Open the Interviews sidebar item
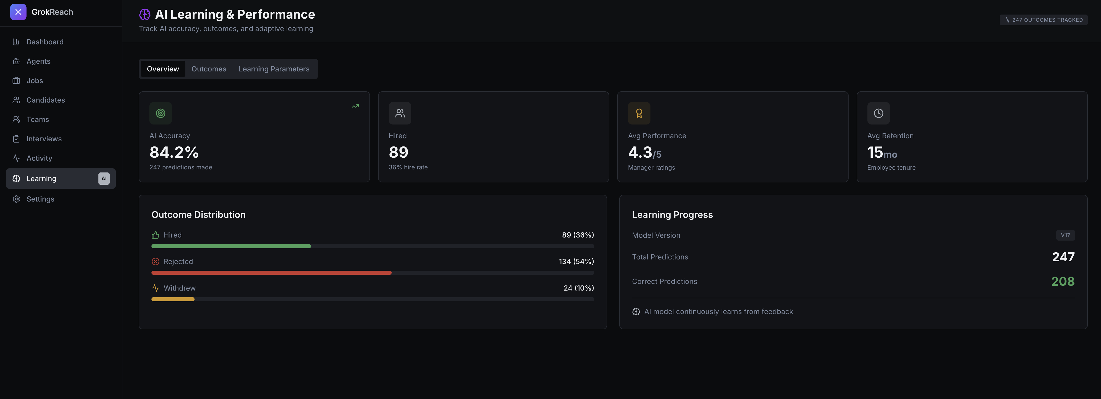Viewport: 1101px width, 399px height. (44, 139)
